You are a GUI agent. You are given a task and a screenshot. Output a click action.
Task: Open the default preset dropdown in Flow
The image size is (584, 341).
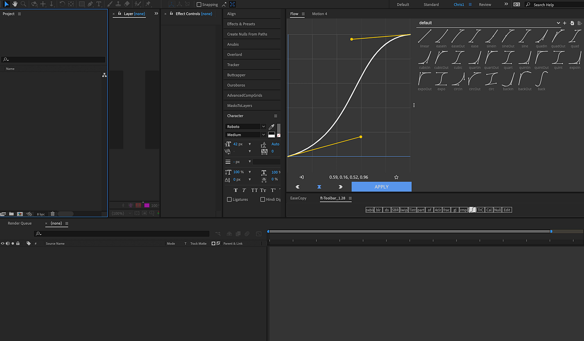pyautogui.click(x=558, y=22)
